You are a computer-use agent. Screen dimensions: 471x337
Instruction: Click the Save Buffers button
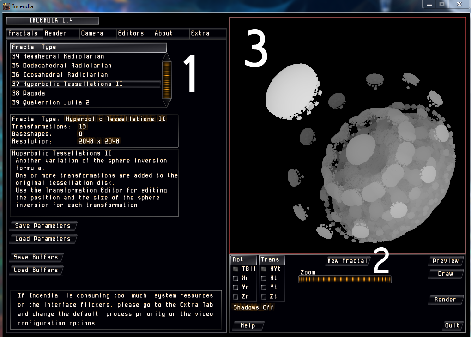[x=36, y=258]
